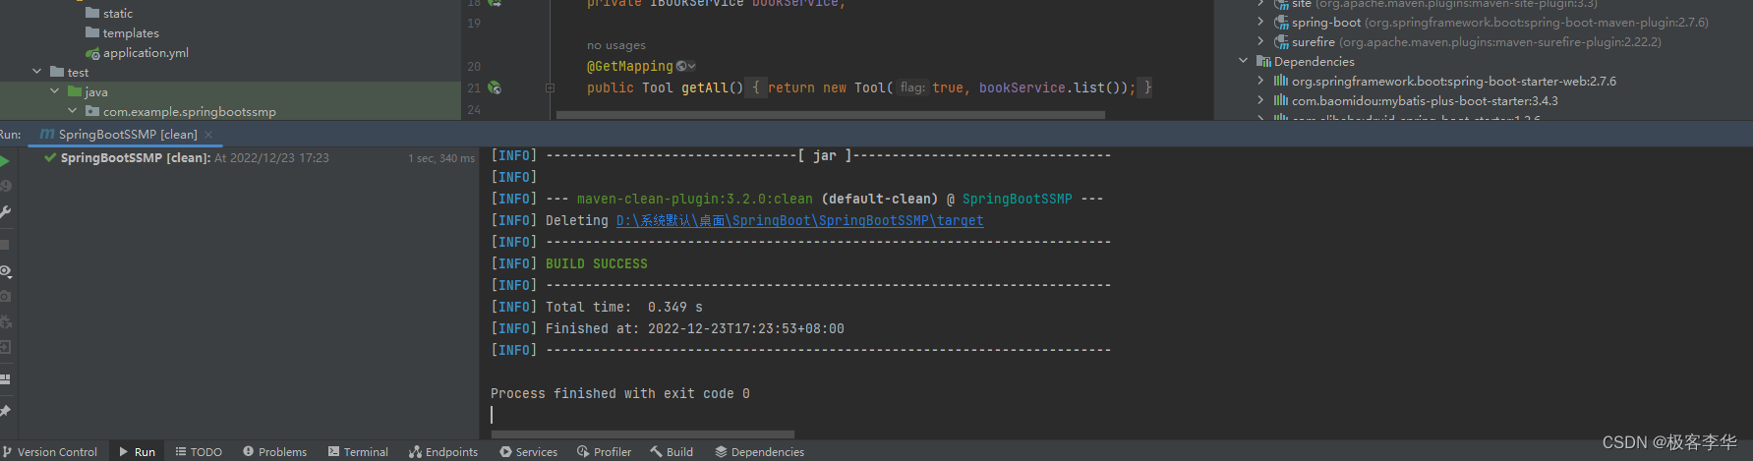Click the layout restore icon in Run toolbar

click(5, 378)
